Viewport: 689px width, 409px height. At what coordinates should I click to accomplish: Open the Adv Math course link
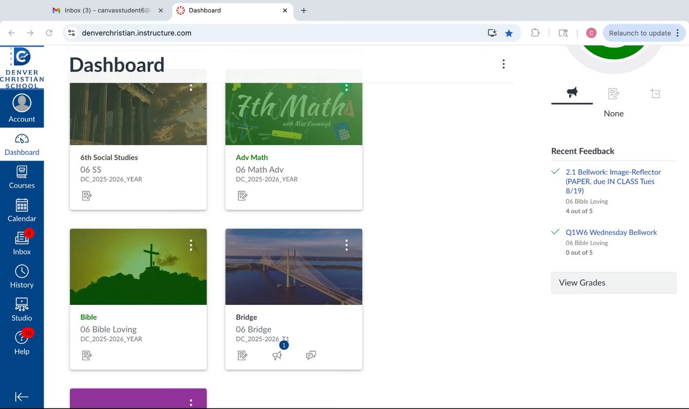click(251, 157)
